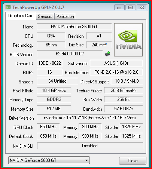Click the NVIDIA SLI Disabled field
This screenshot has width=152, height=169.
point(90,146)
